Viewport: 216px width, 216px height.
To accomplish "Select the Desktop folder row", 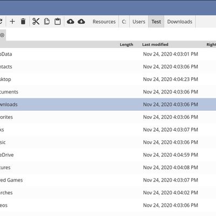I will point(108,79).
